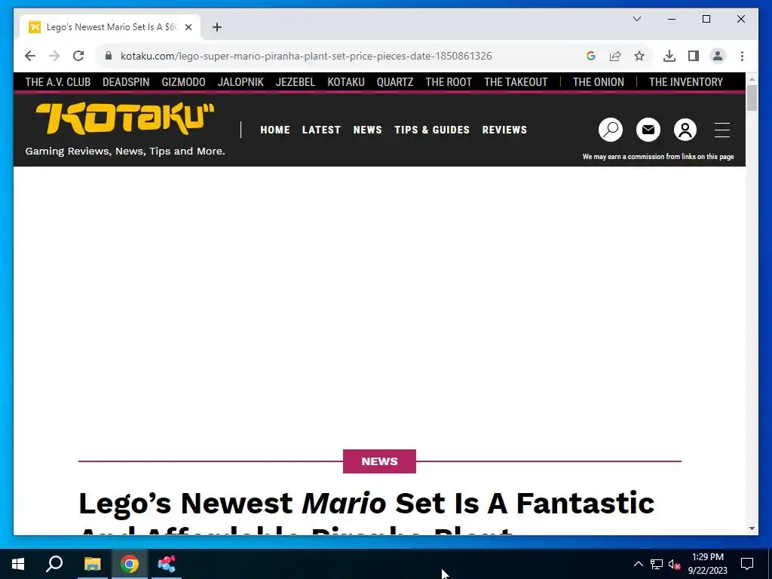Open REVIEWS section
Screen dimensions: 772x579
(x=504, y=130)
